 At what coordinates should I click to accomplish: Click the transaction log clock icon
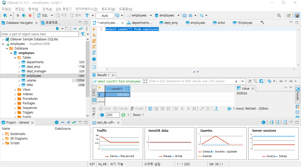(117, 15)
